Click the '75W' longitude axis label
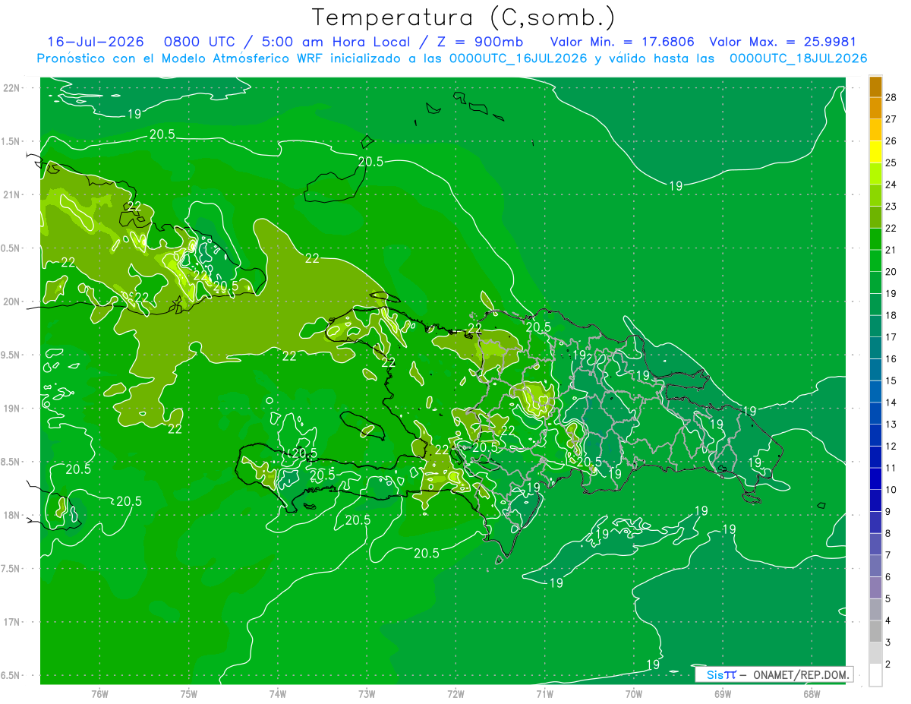 coord(189,694)
